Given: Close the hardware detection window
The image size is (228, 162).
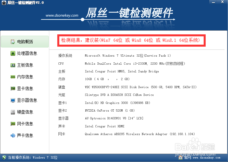Looking at the screenshot, I should click(x=223, y=2).
